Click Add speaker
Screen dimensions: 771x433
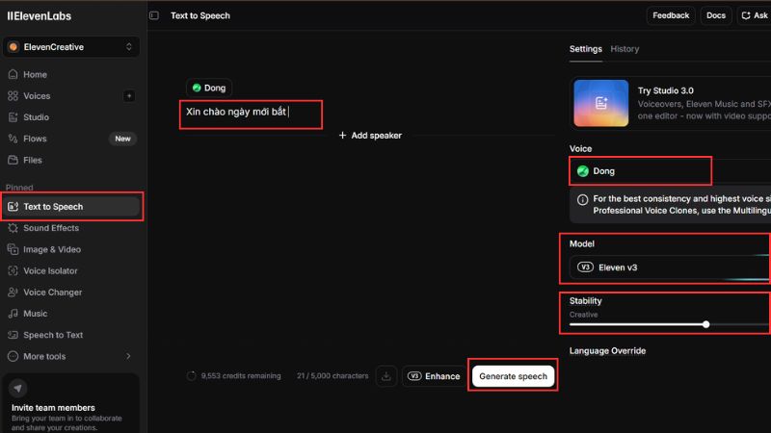[x=370, y=136]
